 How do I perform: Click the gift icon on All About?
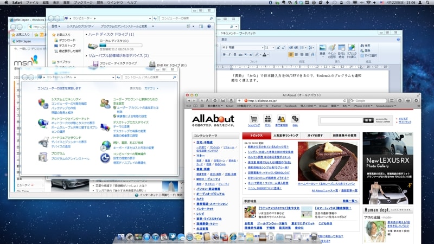tap(267, 119)
